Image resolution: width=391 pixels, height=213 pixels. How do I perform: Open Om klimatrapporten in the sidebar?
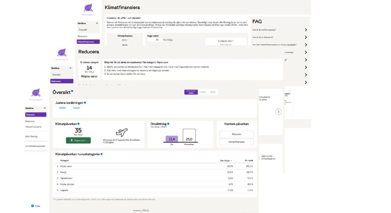click(35, 146)
